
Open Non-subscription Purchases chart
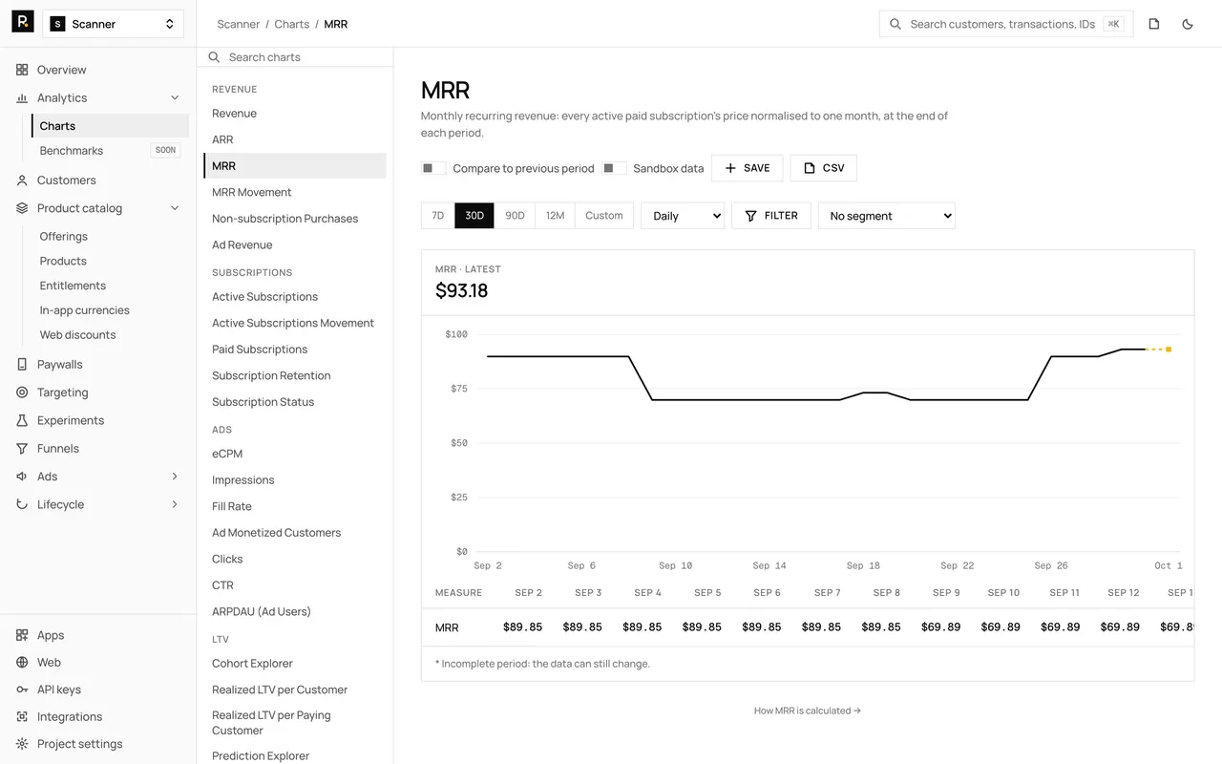[295, 219]
